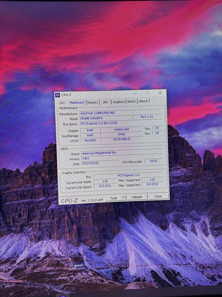Close CPU-Z with the X button
The image size is (222, 297).
(x=160, y=93)
